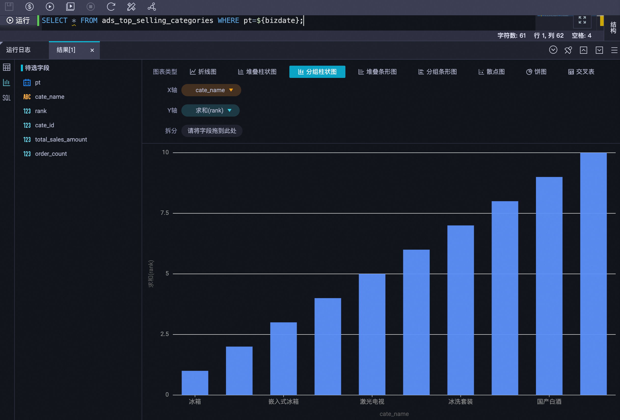Switch to SQL view icon
Screen dimensions: 620x420
(7, 98)
